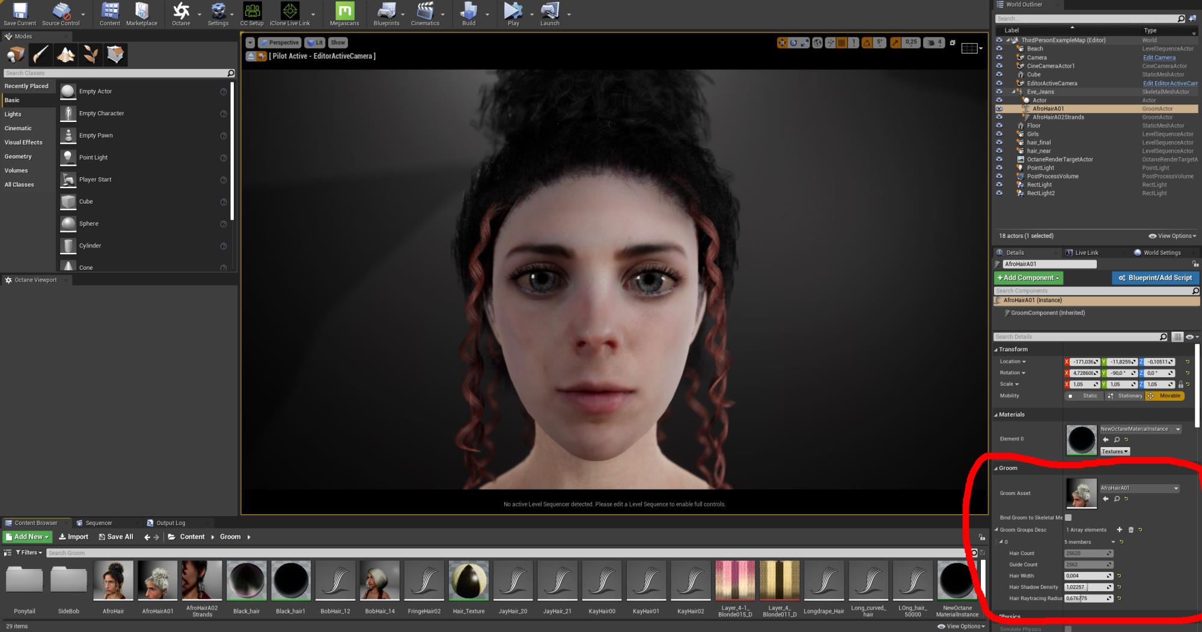Open iClone Live Link toolbar icon
This screenshot has width=1202, height=632.
click(290, 14)
